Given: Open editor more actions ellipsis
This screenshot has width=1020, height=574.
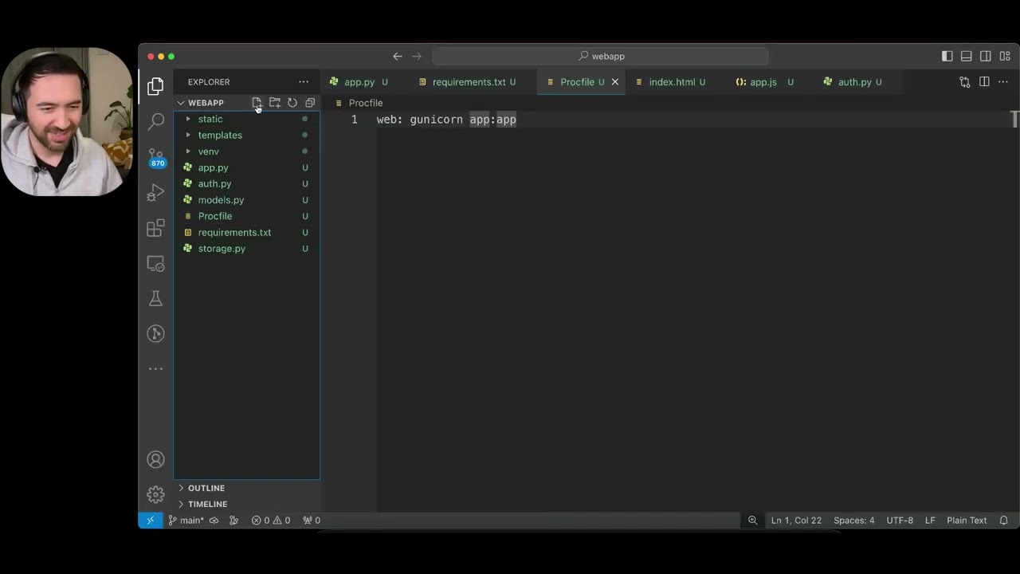Looking at the screenshot, I should pyautogui.click(x=1003, y=82).
